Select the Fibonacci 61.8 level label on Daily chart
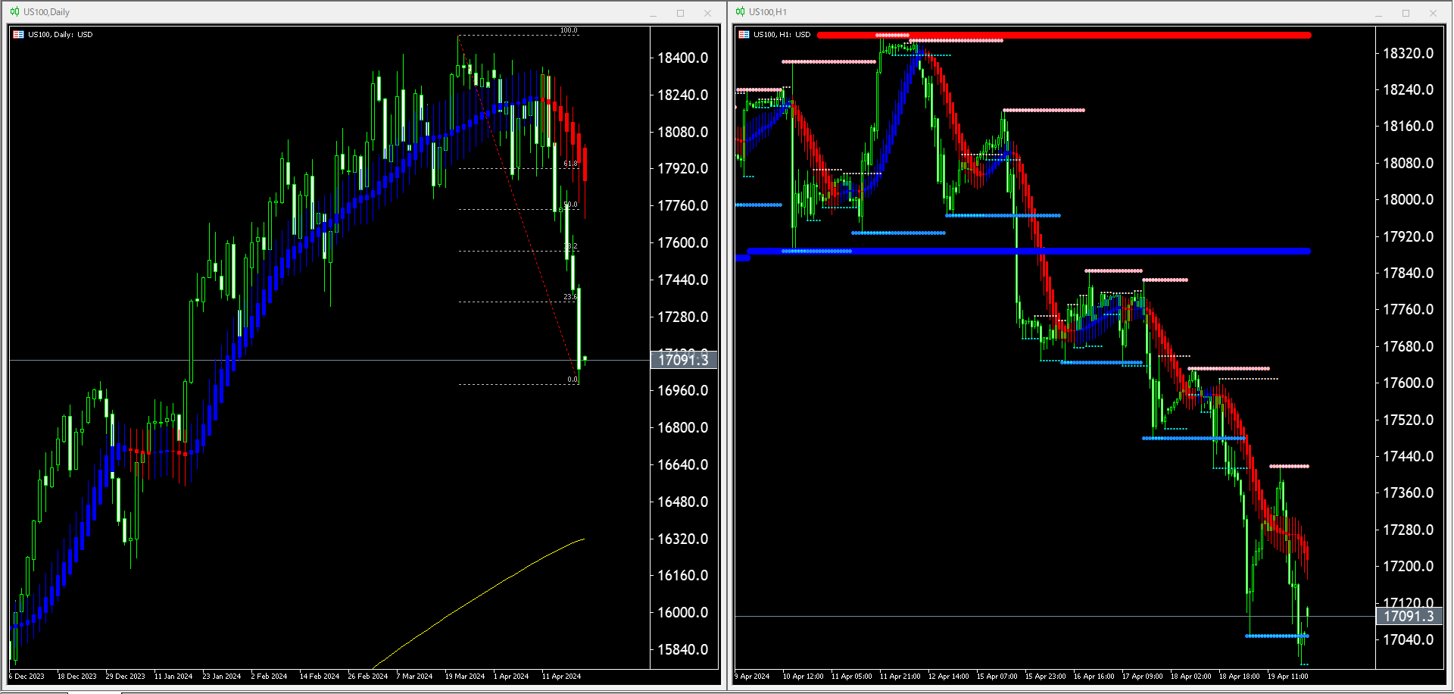The image size is (1454, 694). tap(570, 164)
